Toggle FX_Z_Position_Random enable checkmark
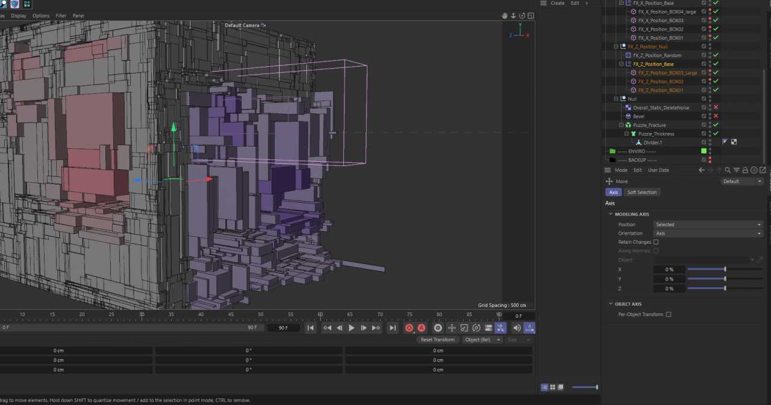Image resolution: width=771 pixels, height=405 pixels. (x=716, y=55)
